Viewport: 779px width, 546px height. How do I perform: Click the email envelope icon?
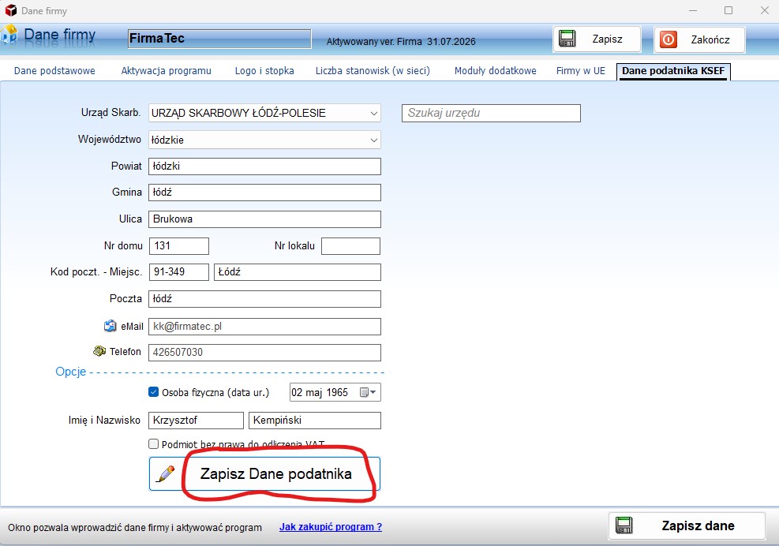coord(110,326)
